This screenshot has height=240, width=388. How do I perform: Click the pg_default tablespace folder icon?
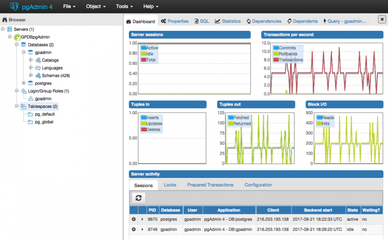pos(30,114)
